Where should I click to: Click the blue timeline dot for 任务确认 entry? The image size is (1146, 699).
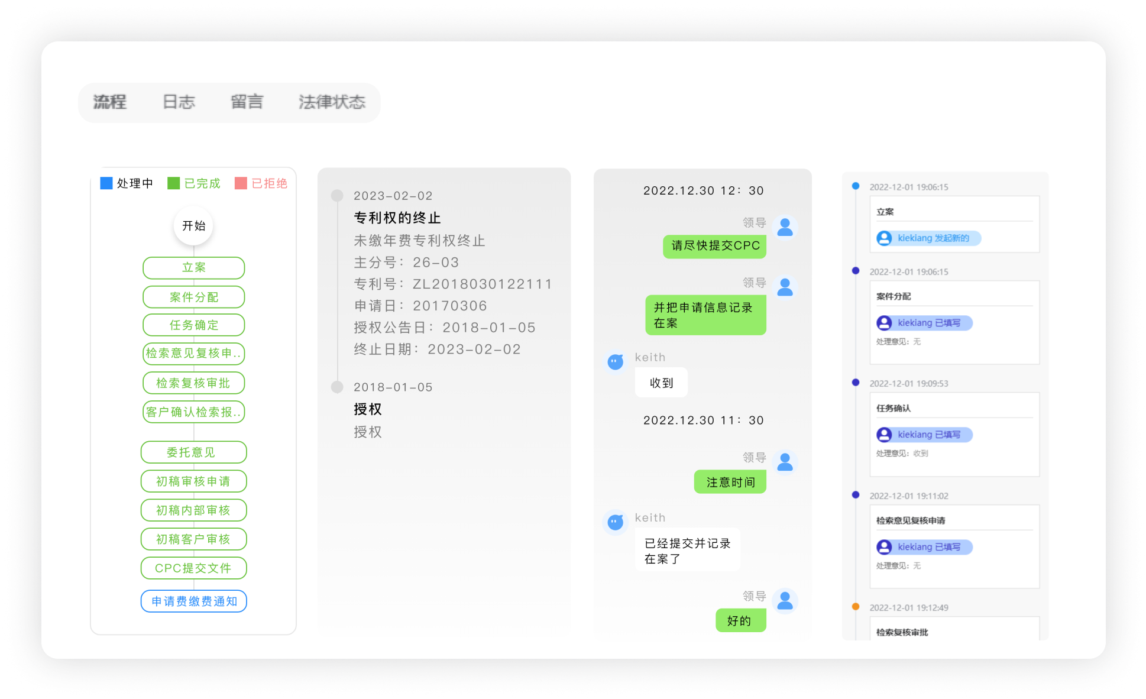click(x=855, y=382)
